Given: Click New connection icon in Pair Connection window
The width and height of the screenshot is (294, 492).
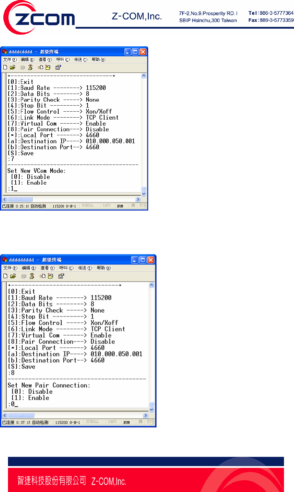Looking at the screenshot, I should [5, 276].
